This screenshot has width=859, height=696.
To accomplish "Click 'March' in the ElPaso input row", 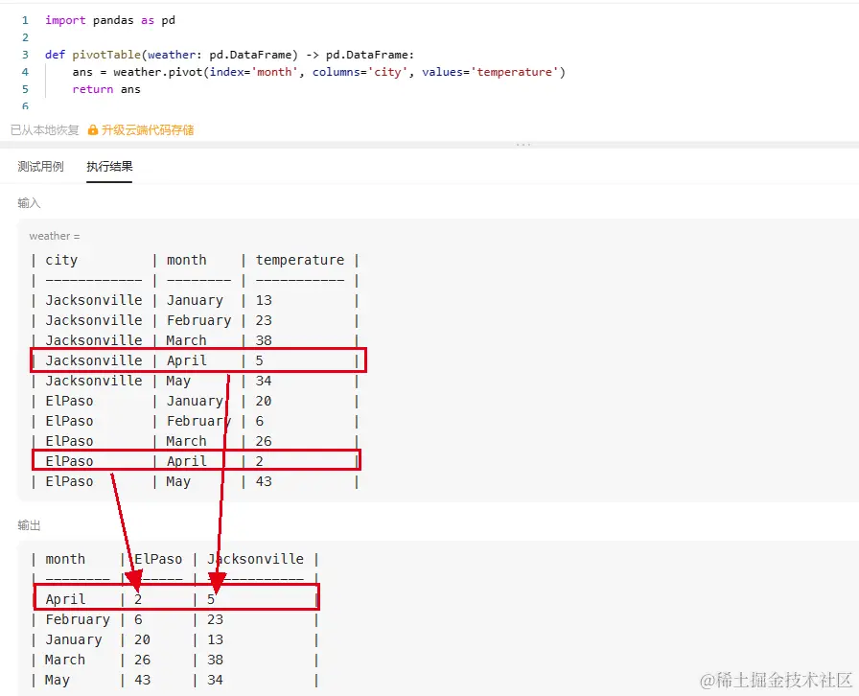I will tap(187, 441).
